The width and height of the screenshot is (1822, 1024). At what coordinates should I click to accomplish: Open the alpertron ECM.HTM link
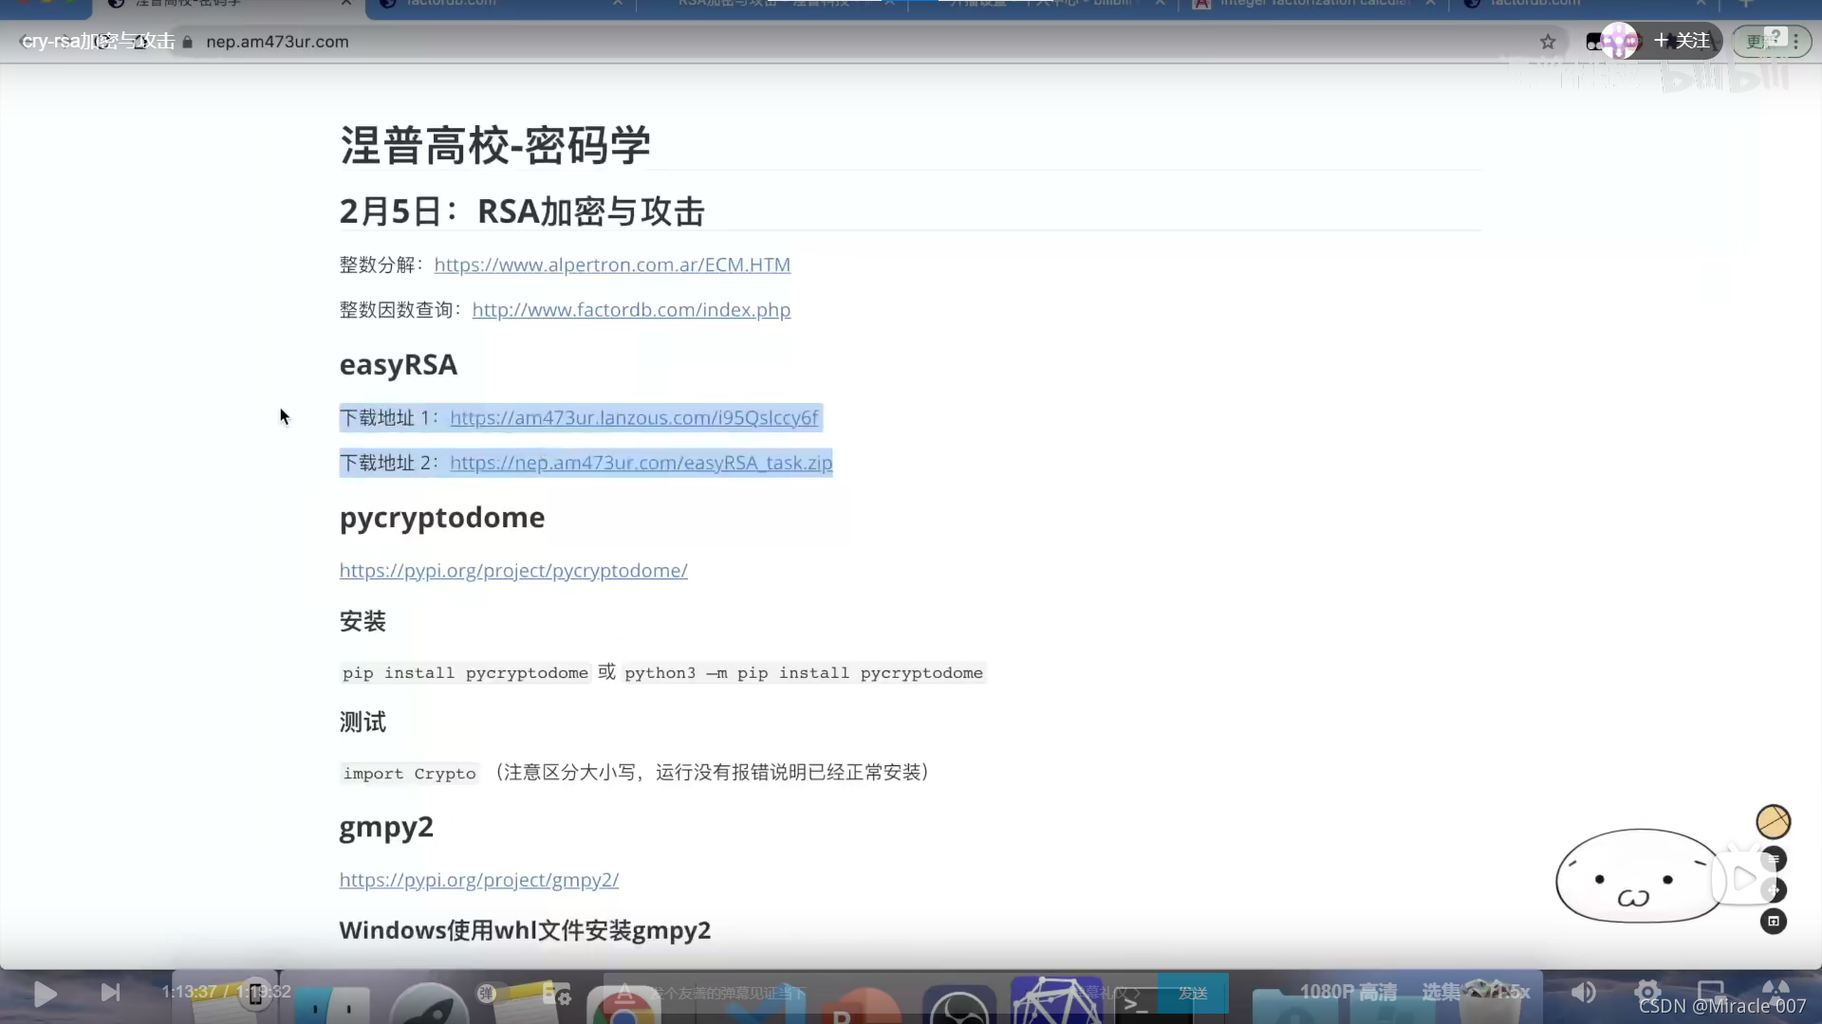[612, 265]
